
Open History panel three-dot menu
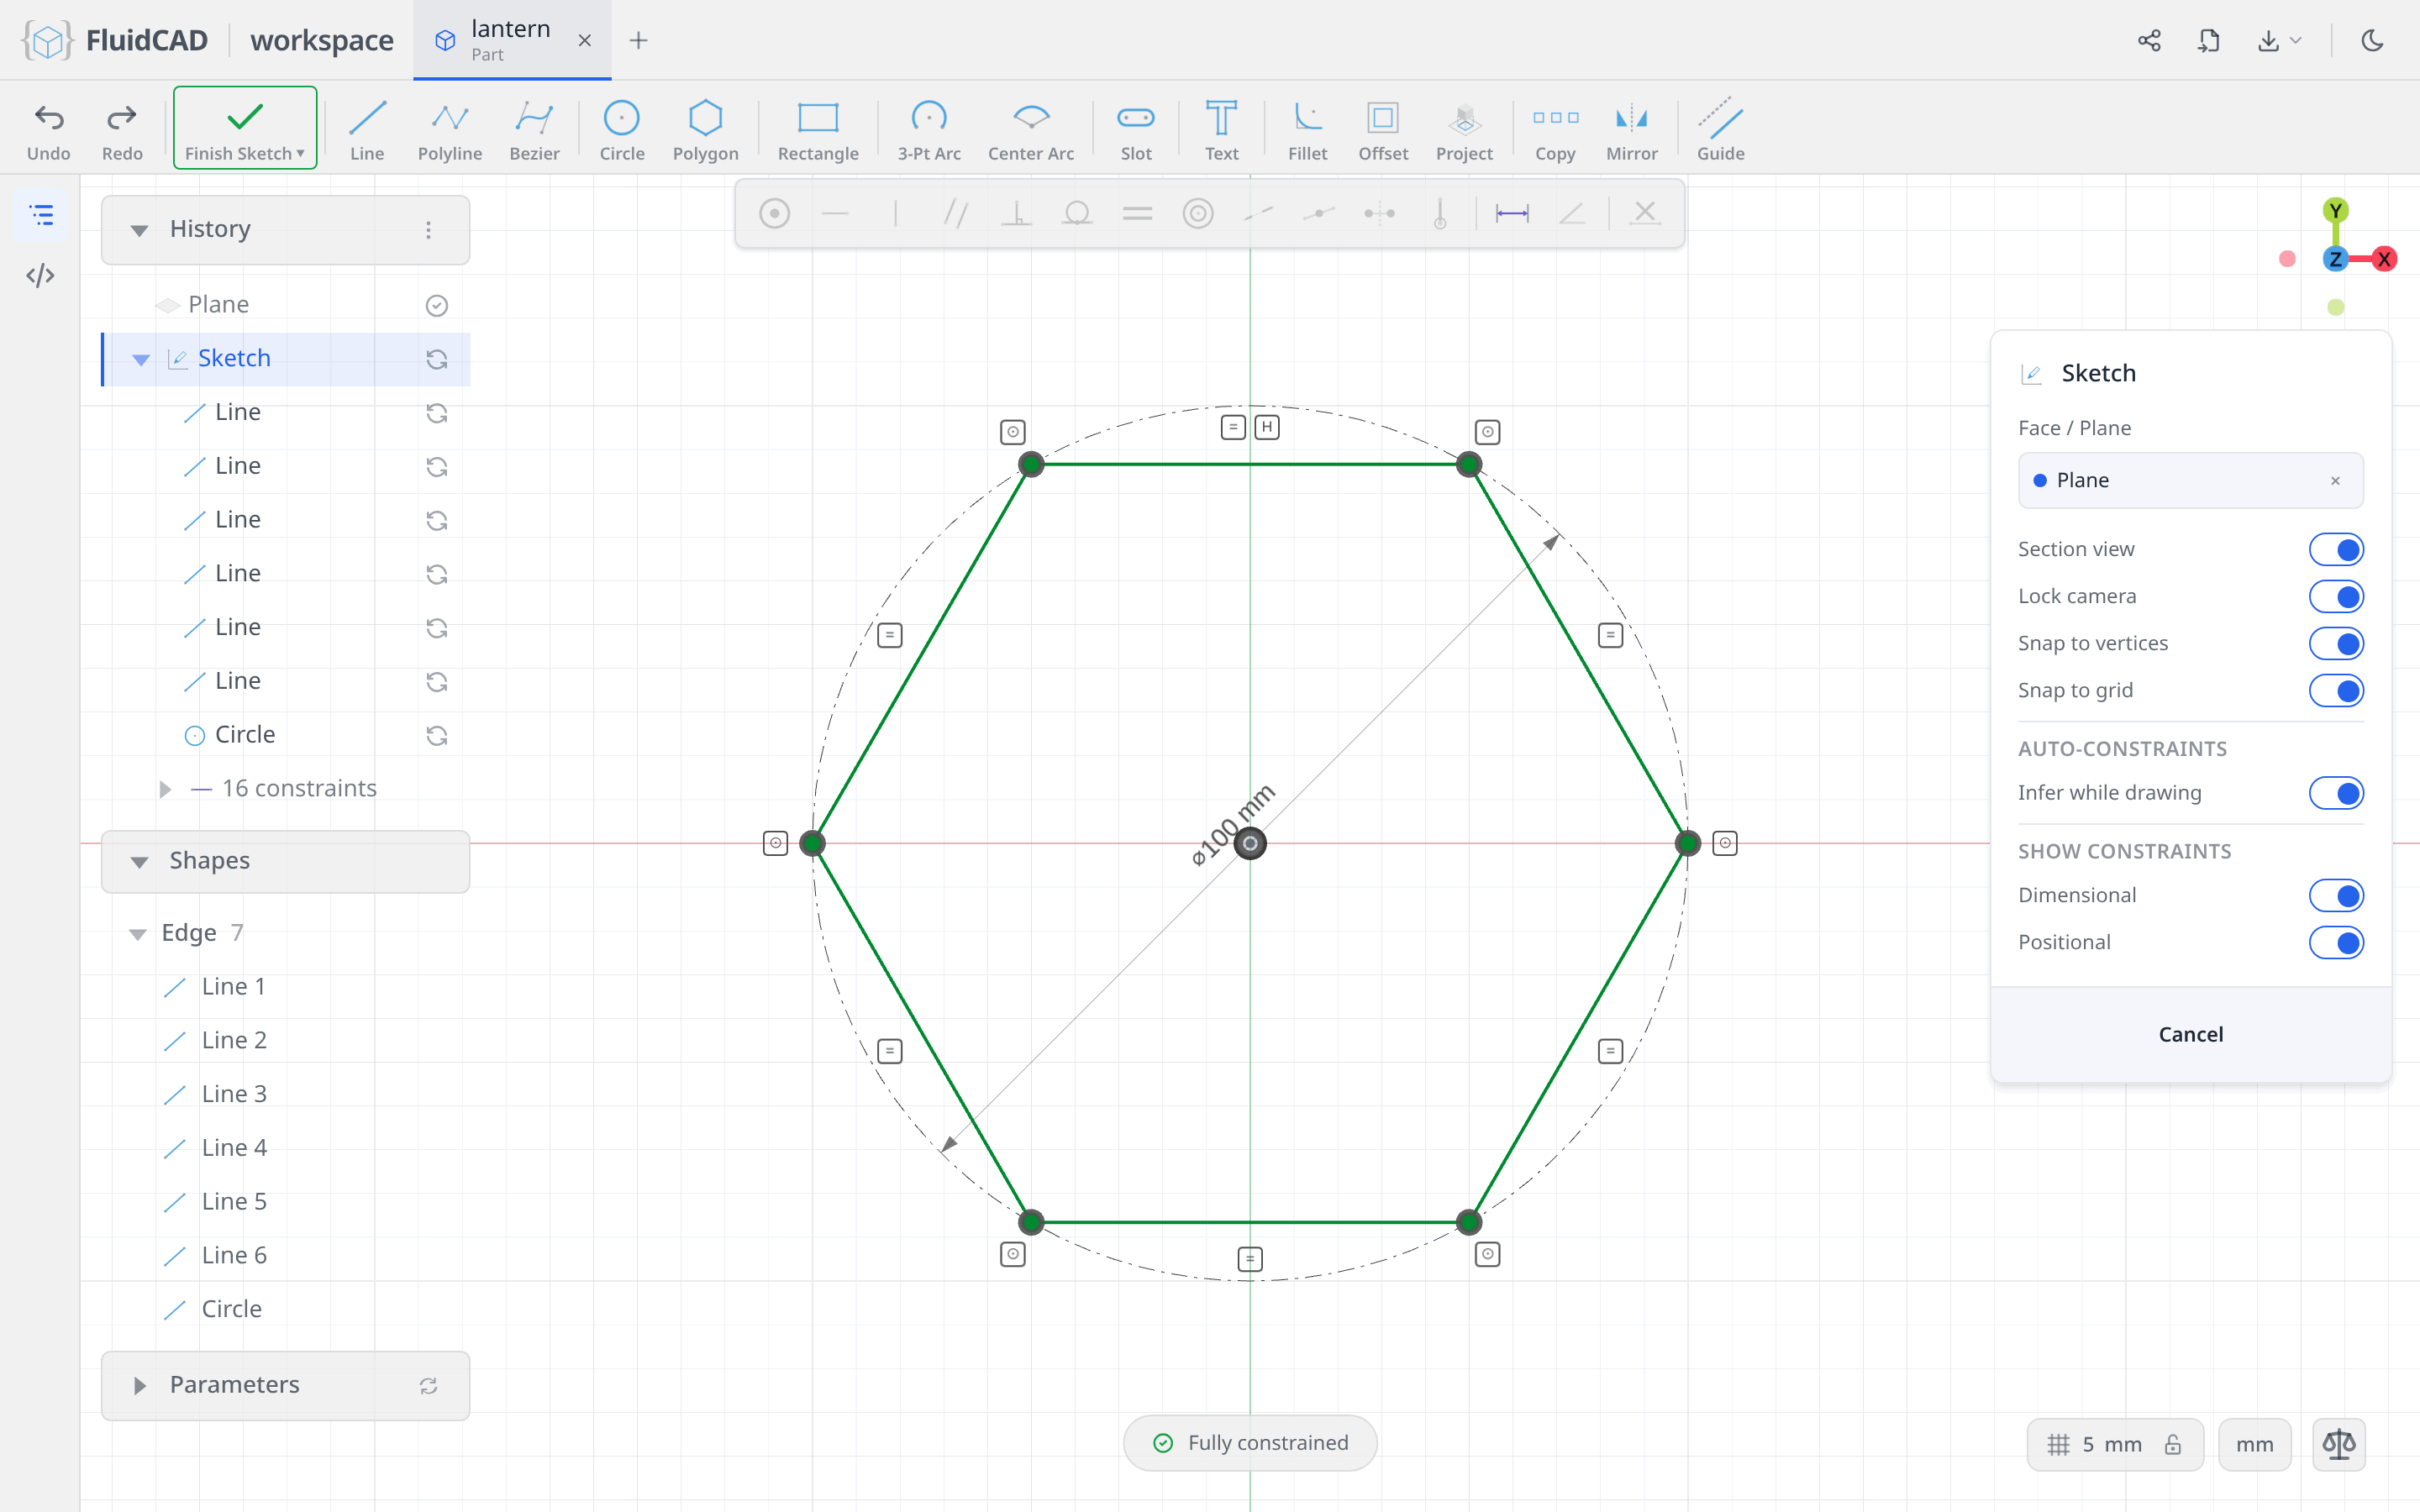point(428,230)
